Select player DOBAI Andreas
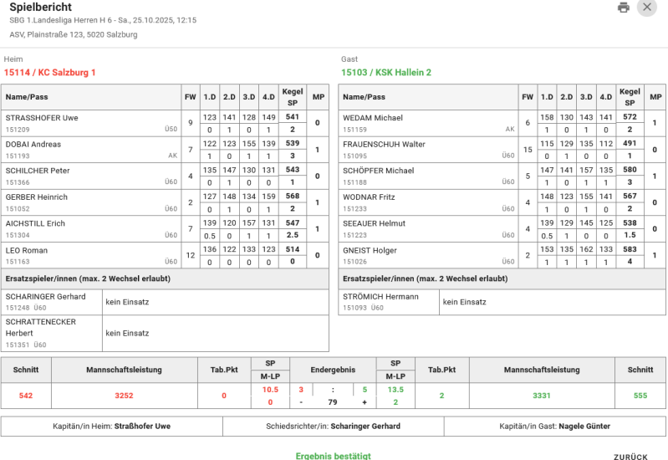The height and width of the screenshot is (460, 668). (x=33, y=145)
